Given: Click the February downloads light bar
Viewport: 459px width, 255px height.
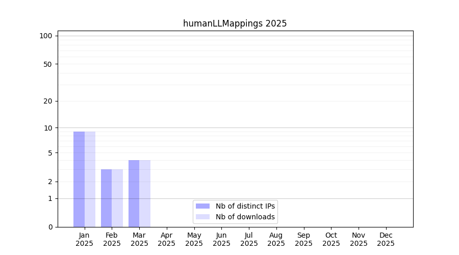Looking at the screenshot, I should tap(117, 198).
